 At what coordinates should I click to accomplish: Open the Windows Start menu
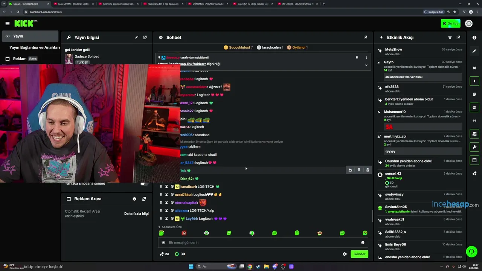[x=191, y=266]
